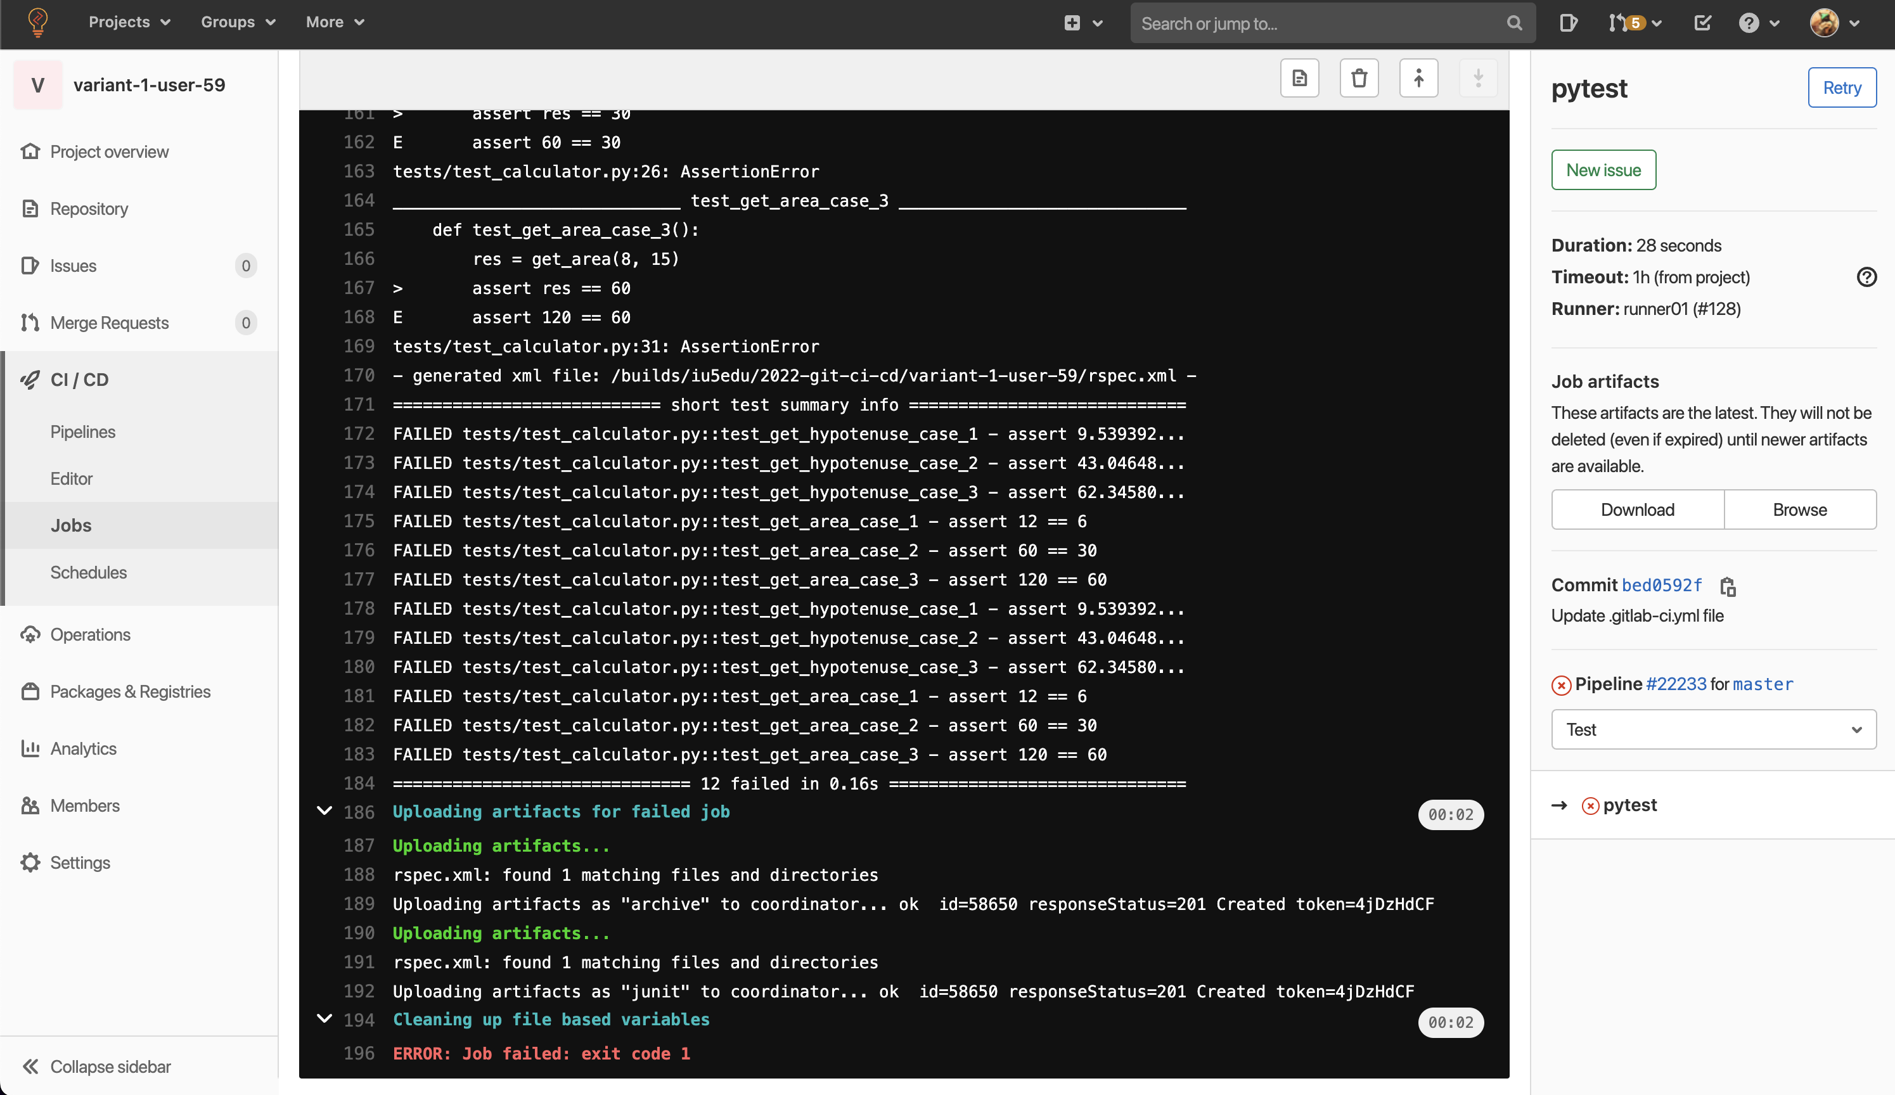Click the CI / CD rocket icon
The image size is (1895, 1095).
(30, 380)
